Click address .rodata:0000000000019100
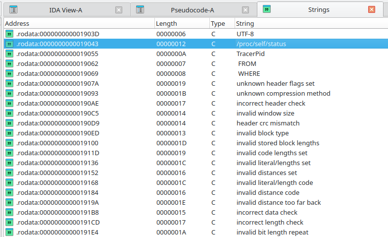Screen dimensions: 388x237 (57, 143)
